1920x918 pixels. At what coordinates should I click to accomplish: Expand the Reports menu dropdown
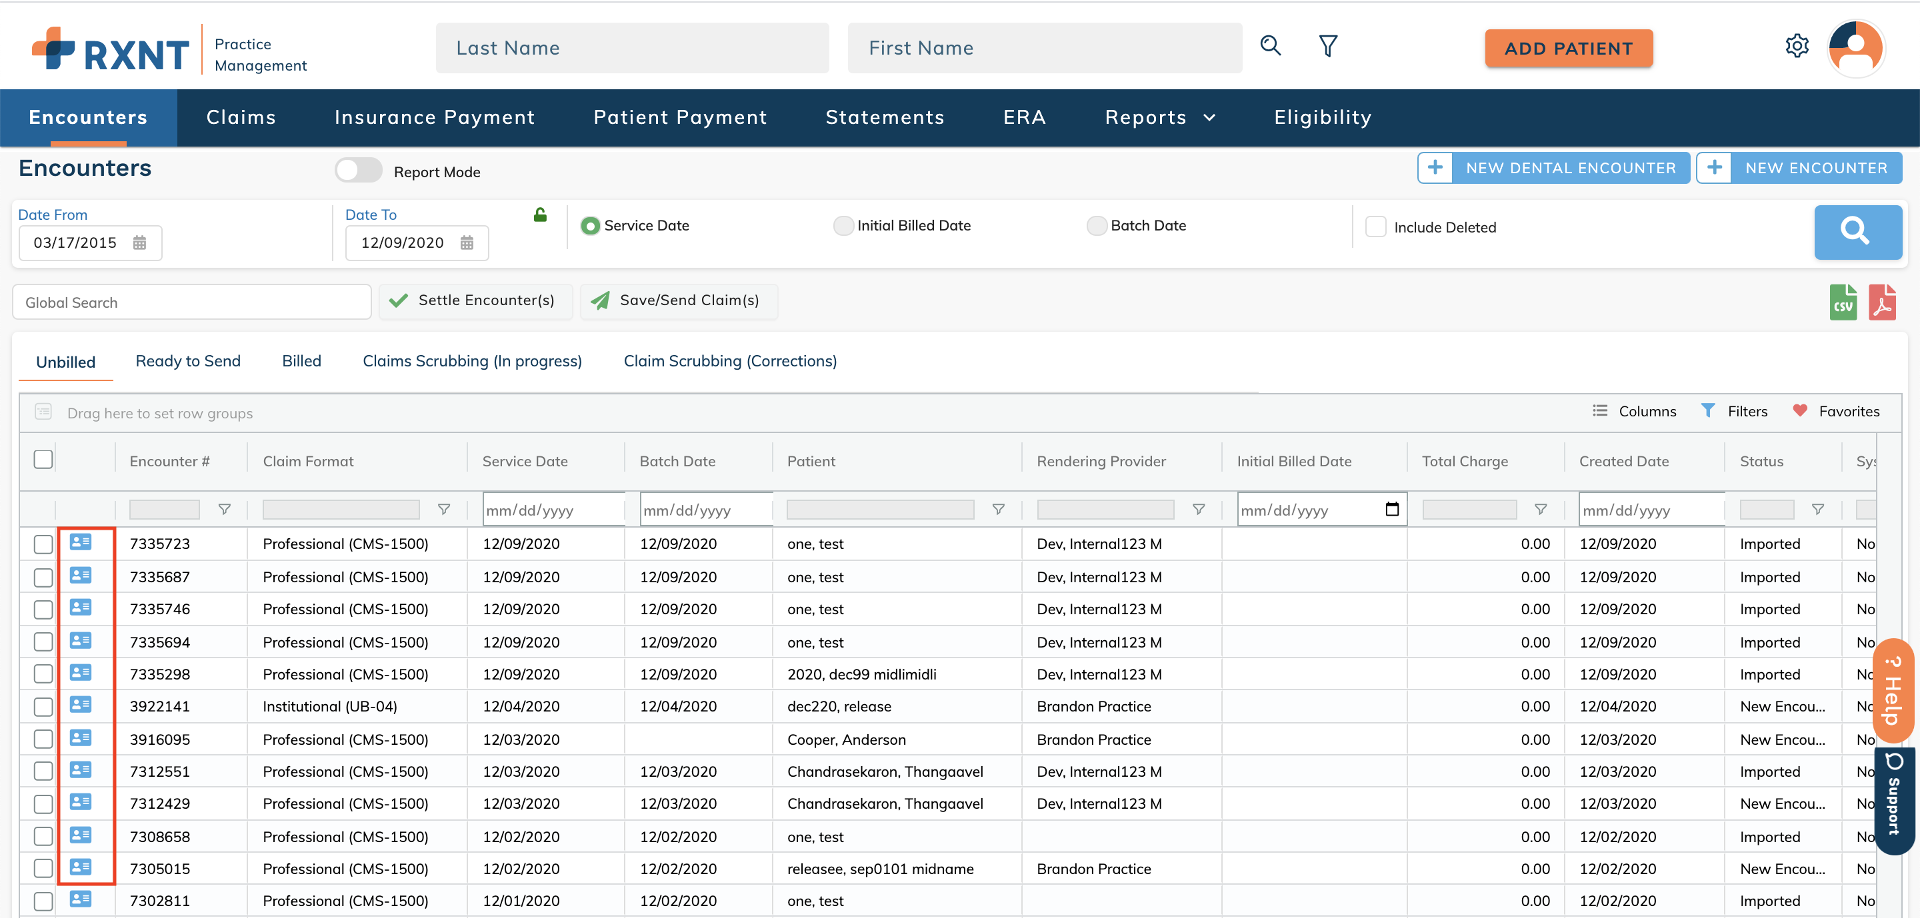tap(1160, 118)
